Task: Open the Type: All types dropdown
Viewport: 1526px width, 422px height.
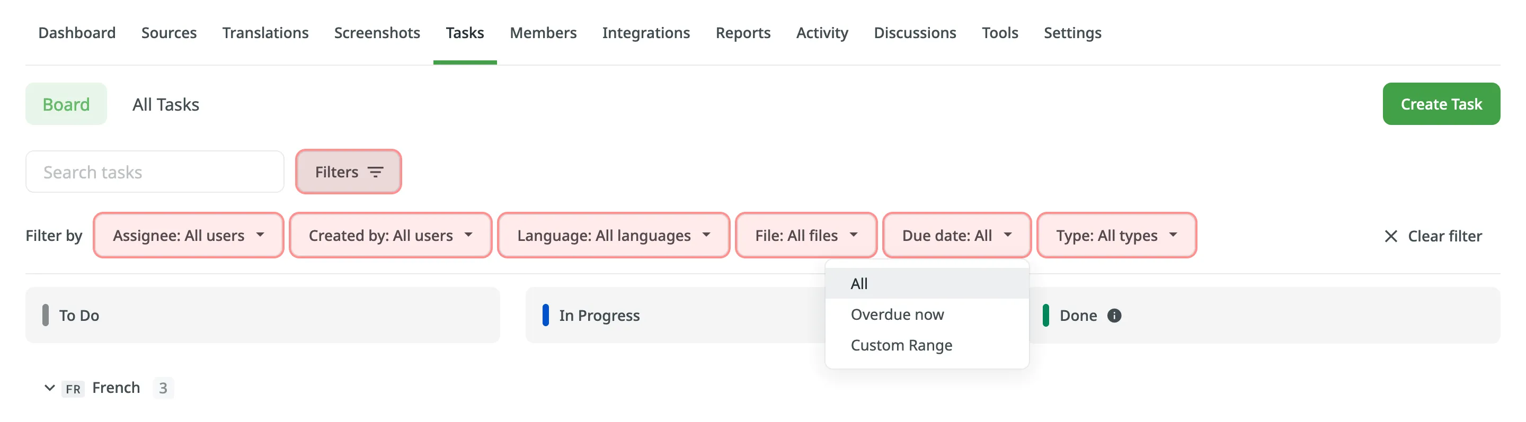Action: pos(1116,236)
